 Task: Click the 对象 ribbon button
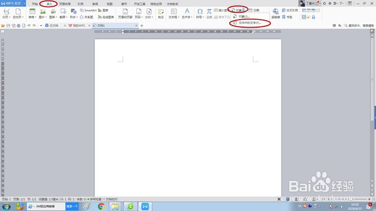pos(237,10)
